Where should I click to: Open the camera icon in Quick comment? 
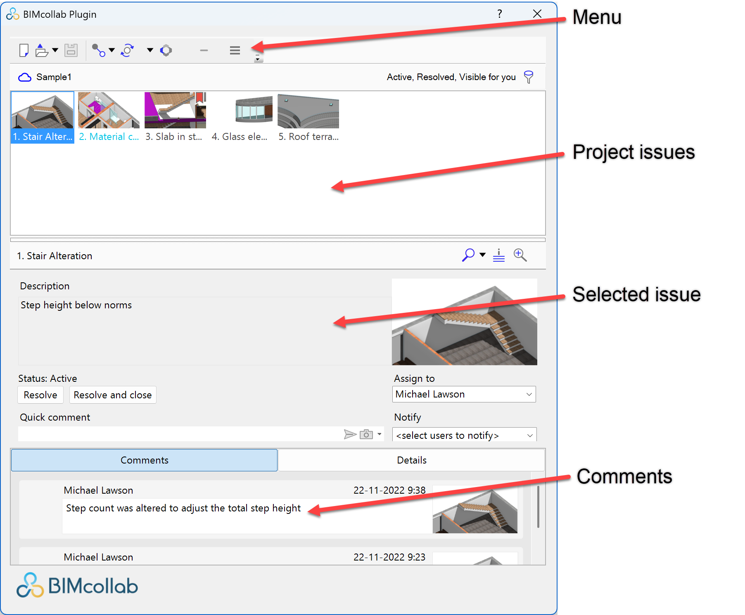point(366,434)
